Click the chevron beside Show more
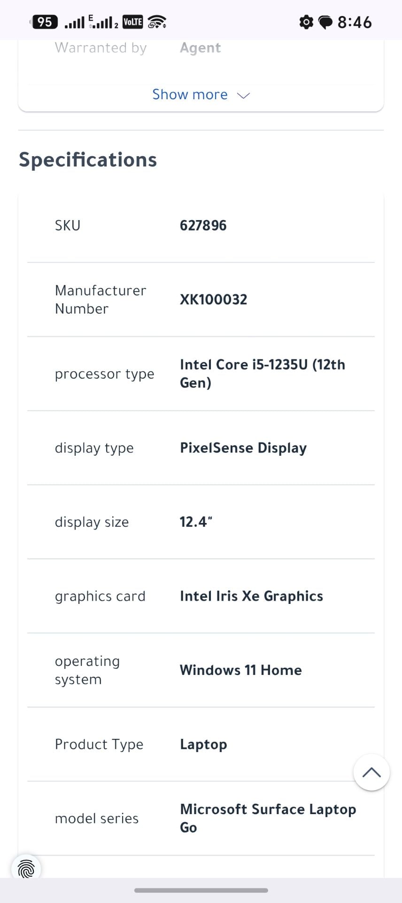 pyautogui.click(x=244, y=95)
